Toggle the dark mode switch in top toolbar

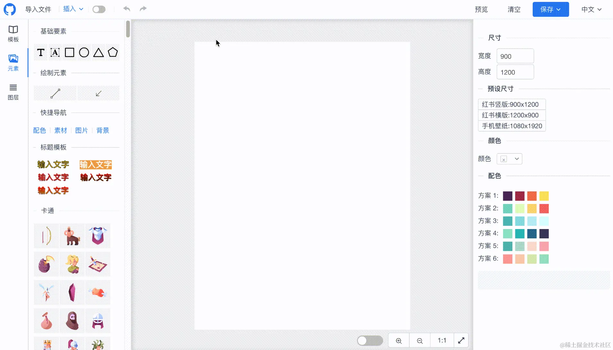[x=99, y=9]
